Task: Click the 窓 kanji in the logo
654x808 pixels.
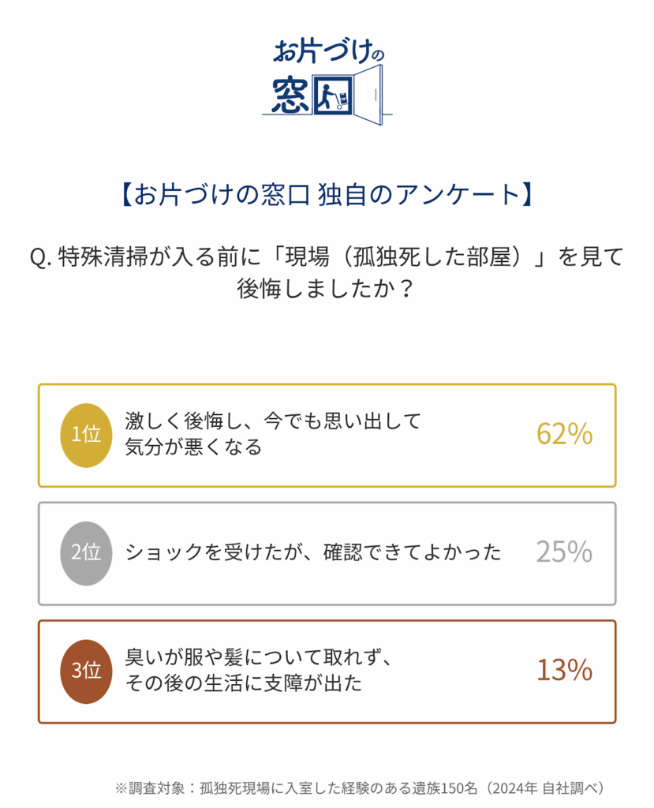Action: pyautogui.click(x=292, y=95)
